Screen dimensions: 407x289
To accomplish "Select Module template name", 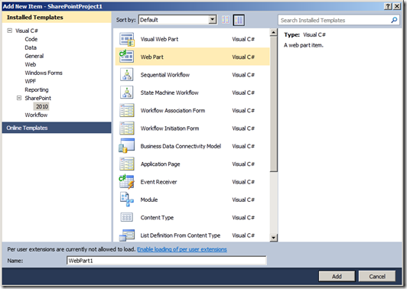I will coord(149,200).
